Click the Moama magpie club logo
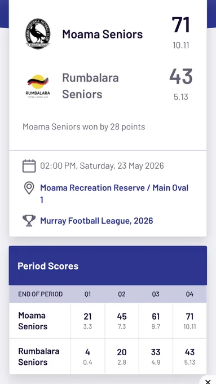The width and height of the screenshot is (216, 384). click(x=38, y=34)
